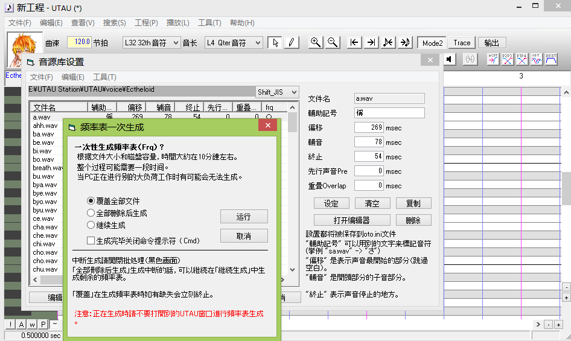Click the 'P' button in bottom bar
Viewport: 571px width, 341px height.
tap(43, 324)
